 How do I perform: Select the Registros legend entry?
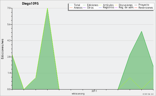pos(106,8)
